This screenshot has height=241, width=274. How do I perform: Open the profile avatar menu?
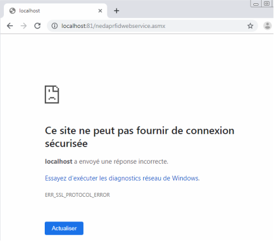tap(267, 26)
